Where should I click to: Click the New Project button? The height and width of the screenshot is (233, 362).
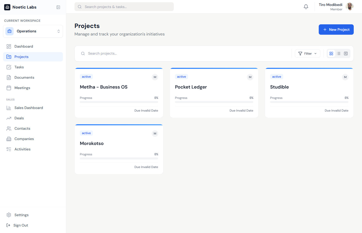pos(336,30)
